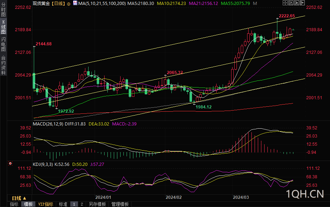Click the red KDJ signal sun icon
This screenshot has width=330, height=207.
coord(10,163)
